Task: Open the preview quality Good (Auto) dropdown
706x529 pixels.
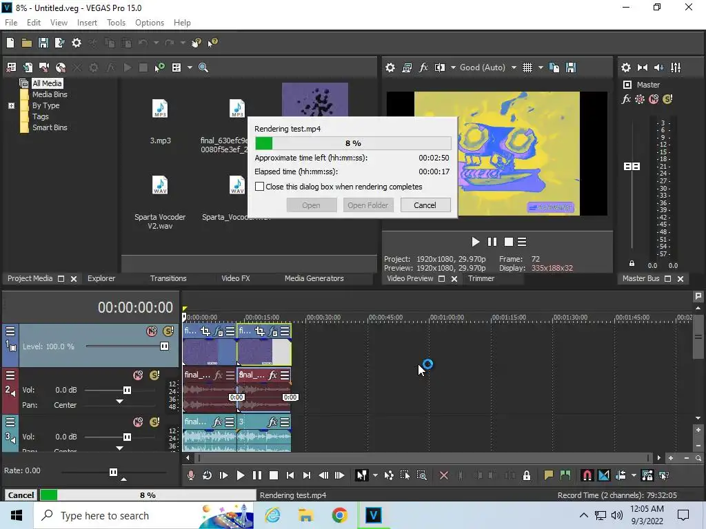Action: click(x=514, y=68)
